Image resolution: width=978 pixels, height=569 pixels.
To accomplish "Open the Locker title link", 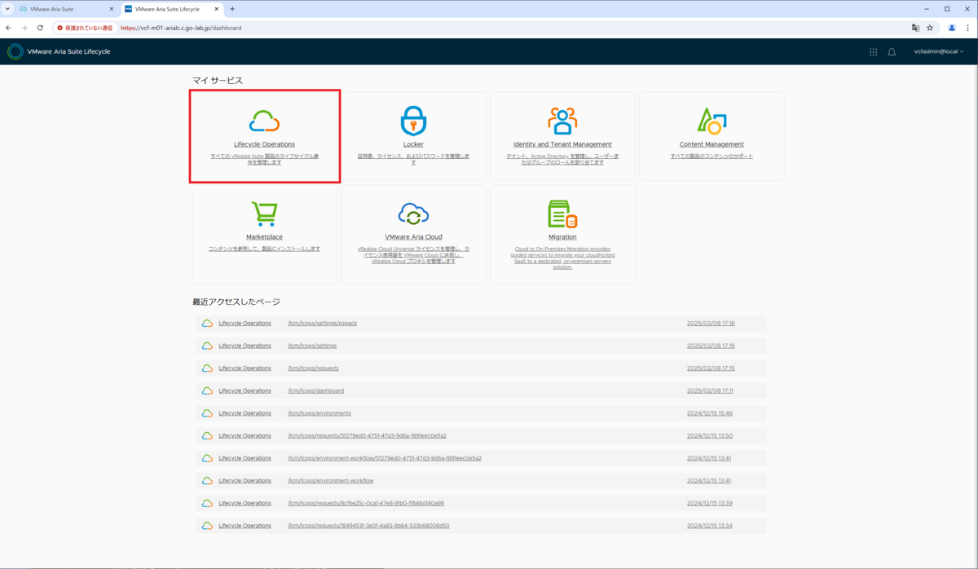I will click(413, 144).
